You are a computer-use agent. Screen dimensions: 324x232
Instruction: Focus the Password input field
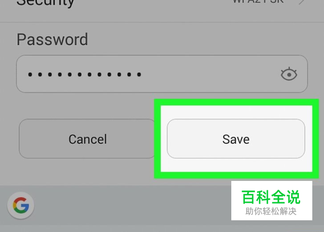pyautogui.click(x=162, y=74)
